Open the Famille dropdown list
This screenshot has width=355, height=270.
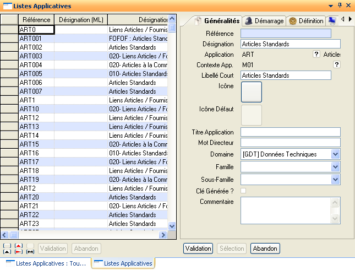(x=336, y=166)
